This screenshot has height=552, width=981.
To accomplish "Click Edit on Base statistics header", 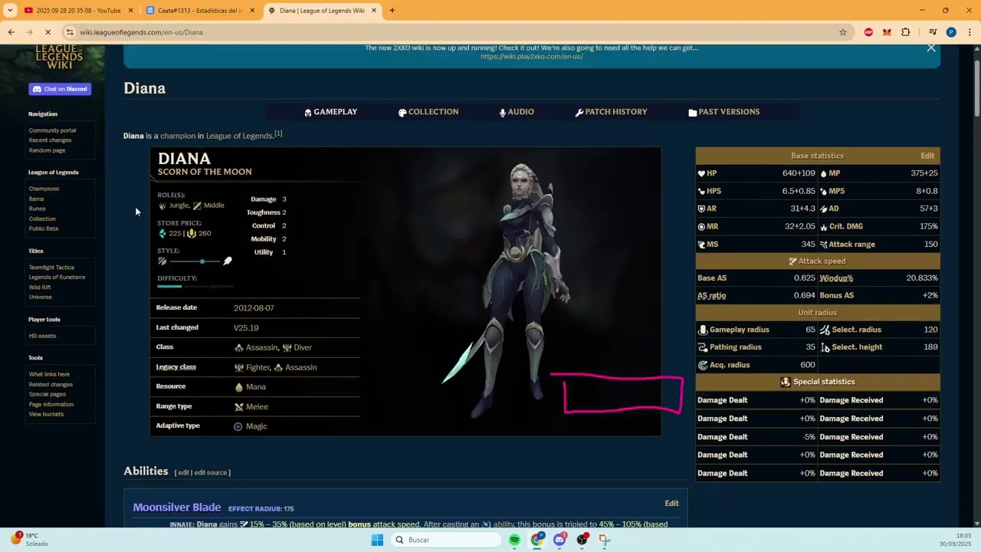I will pos(927,156).
